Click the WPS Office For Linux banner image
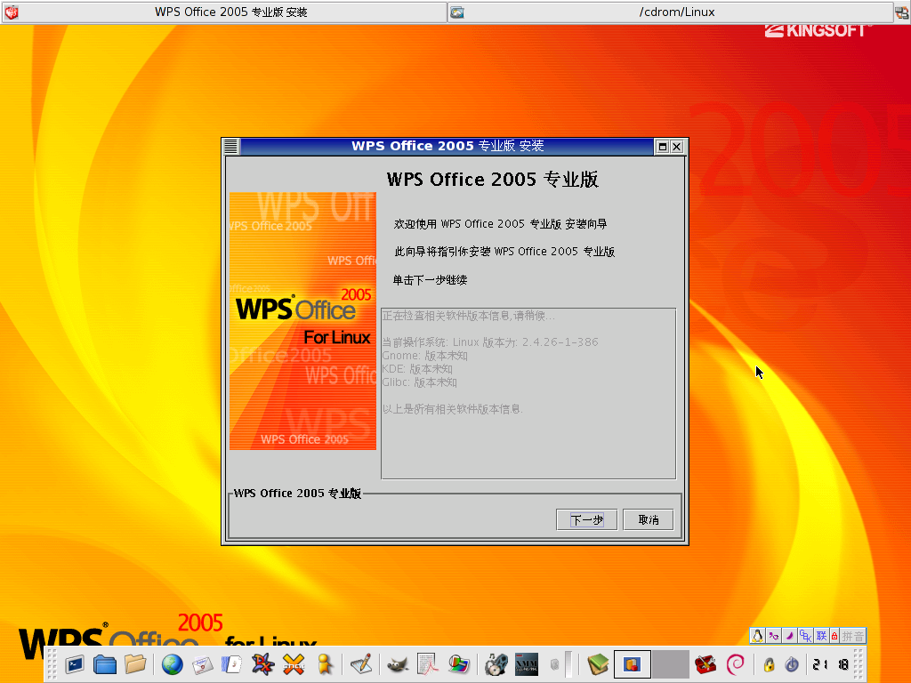The width and height of the screenshot is (911, 683). tap(302, 320)
